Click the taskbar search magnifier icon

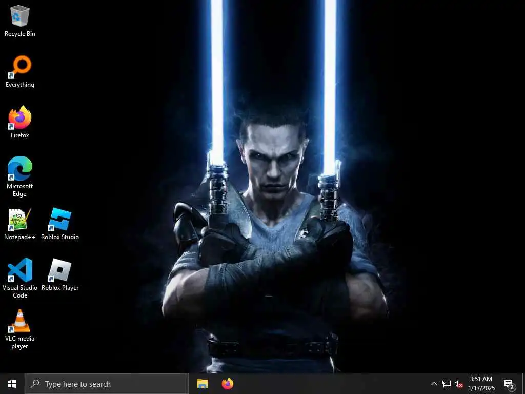coord(35,384)
